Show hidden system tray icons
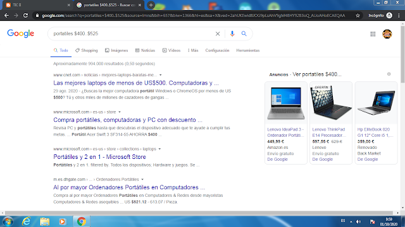Image resolution: width=405 pixels, height=227 pixels. click(351, 221)
